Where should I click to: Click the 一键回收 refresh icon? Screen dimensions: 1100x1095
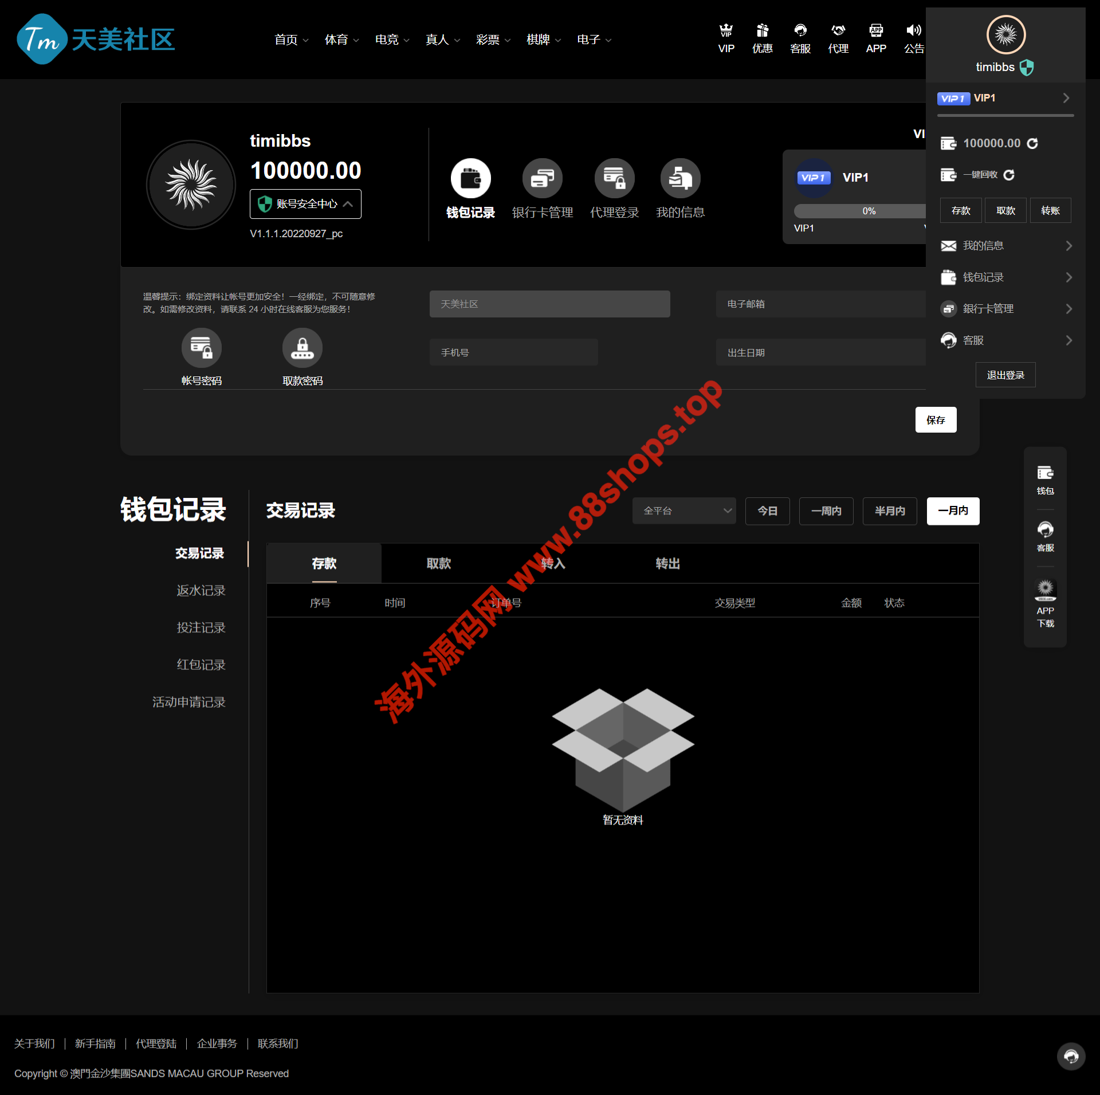[x=1009, y=175]
